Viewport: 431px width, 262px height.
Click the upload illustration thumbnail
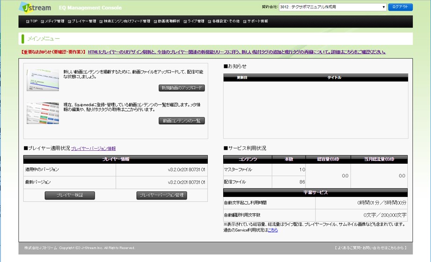pos(43,80)
